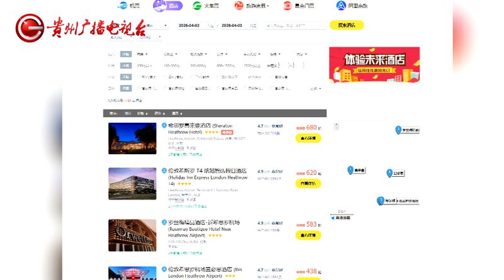Click number 1 badge beside Sheraton Heathrow Hotel
Viewport: 504px width, 280px height.
pyautogui.click(x=164, y=126)
